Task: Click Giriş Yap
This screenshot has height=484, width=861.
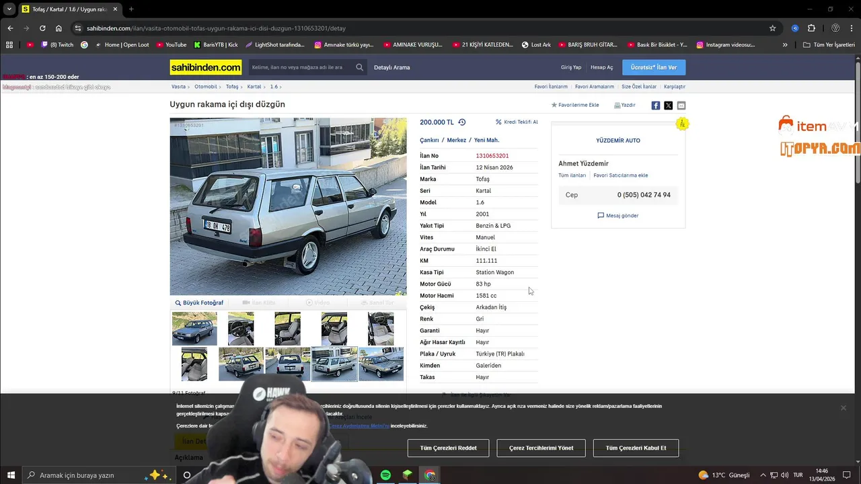Action: coord(571,67)
